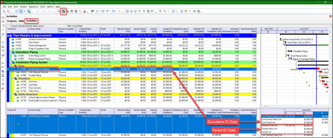Click the Earned Value Cost column header
The width and height of the screenshot is (333, 138).
pyautogui.click(x=138, y=30)
